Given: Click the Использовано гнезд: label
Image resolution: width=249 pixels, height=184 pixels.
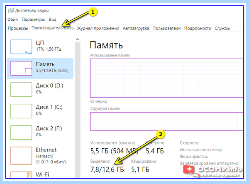Looking at the screenshot, I should pyautogui.click(x=201, y=150).
